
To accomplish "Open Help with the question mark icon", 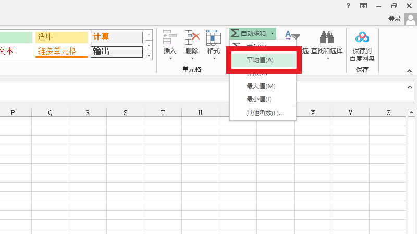I will pyautogui.click(x=348, y=6).
